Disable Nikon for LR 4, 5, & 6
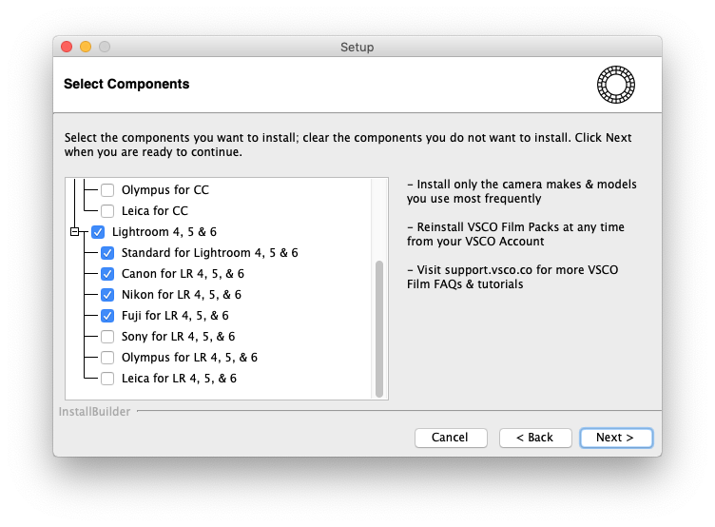 107,295
